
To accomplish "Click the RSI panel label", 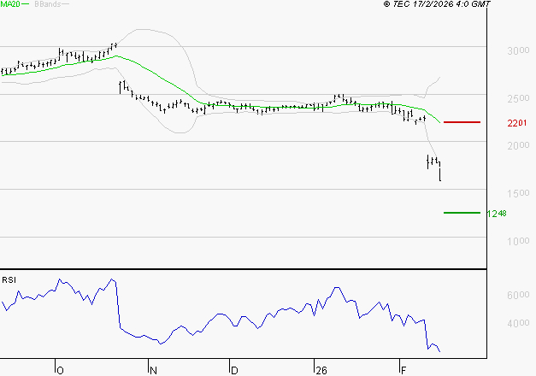I will tap(9, 280).
